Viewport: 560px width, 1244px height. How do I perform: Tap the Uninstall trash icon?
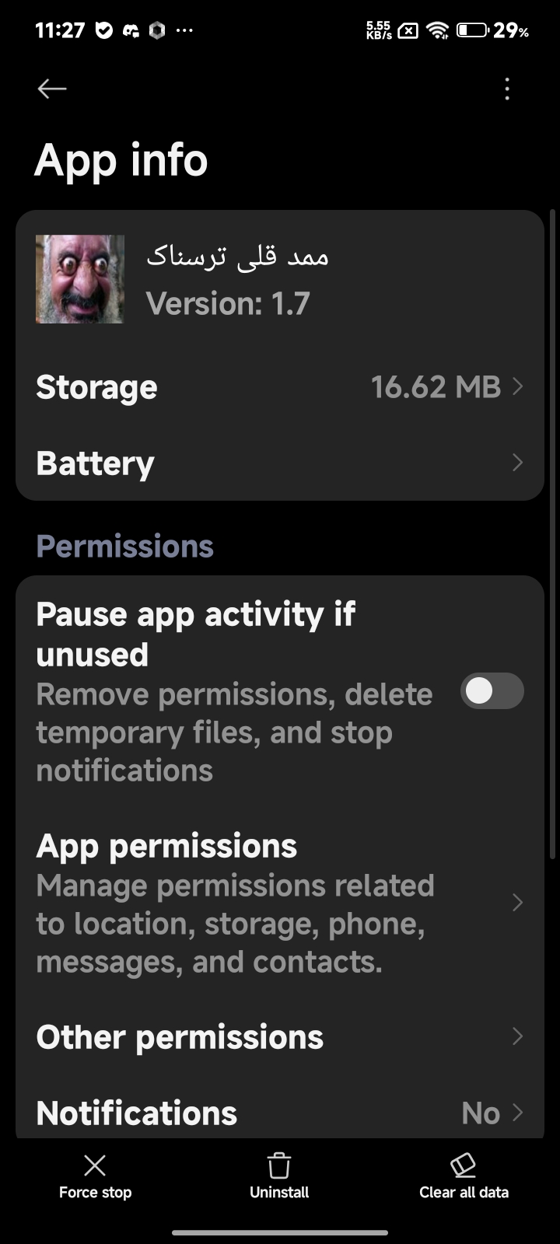click(279, 1165)
